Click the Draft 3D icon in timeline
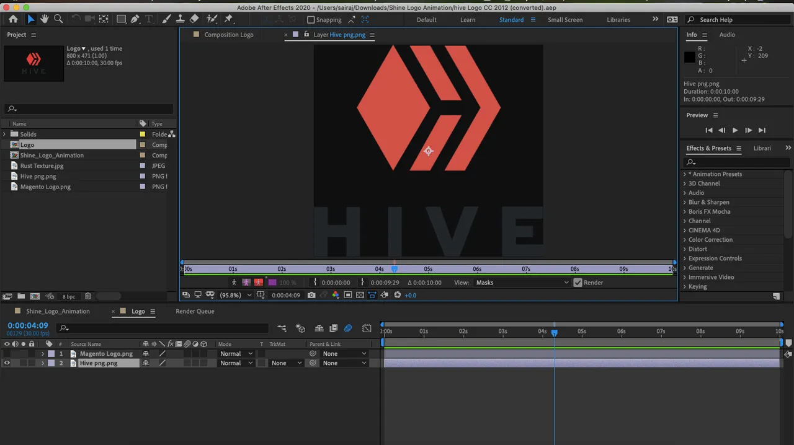The width and height of the screenshot is (794, 445). tap(301, 328)
